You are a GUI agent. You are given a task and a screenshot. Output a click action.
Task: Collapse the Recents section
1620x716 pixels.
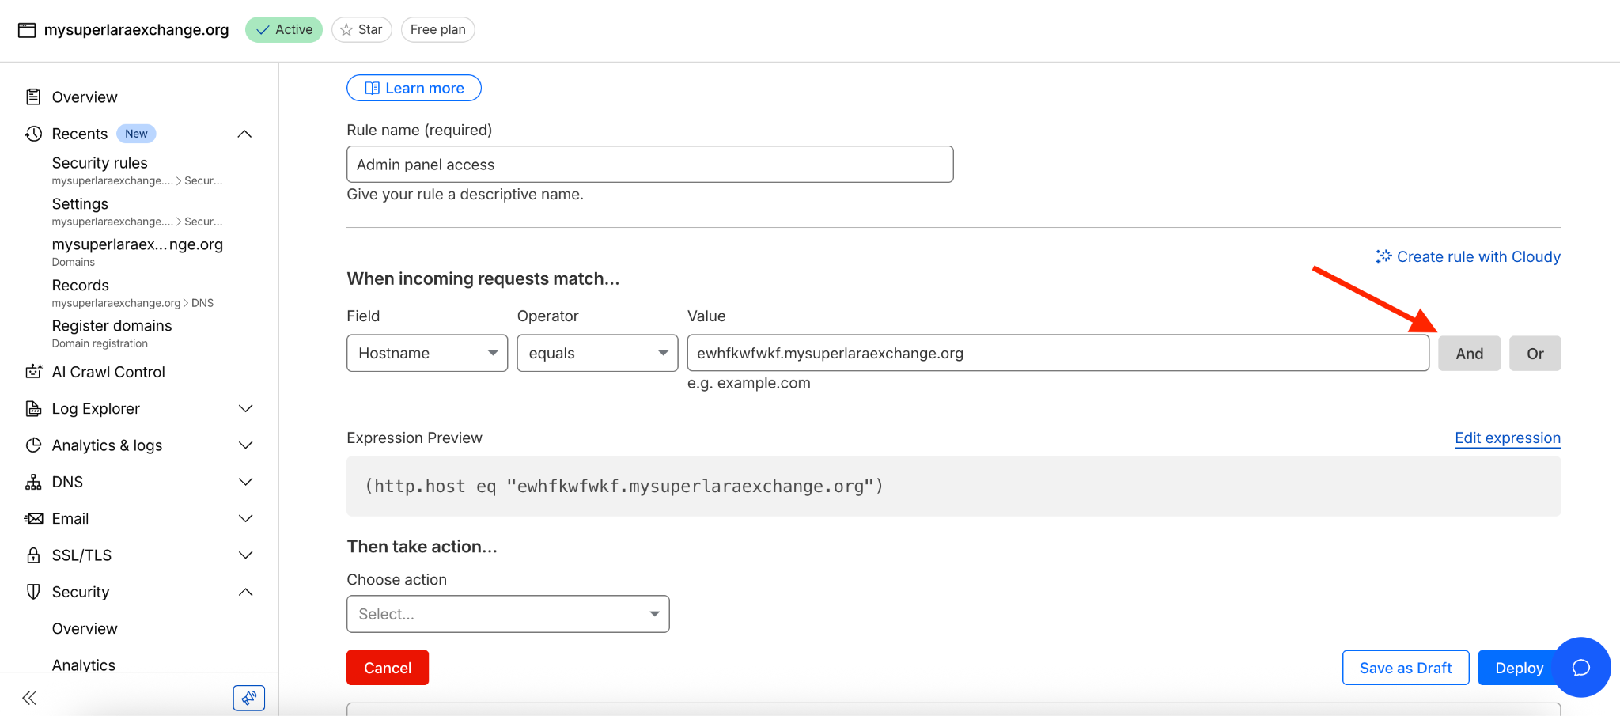click(x=245, y=134)
